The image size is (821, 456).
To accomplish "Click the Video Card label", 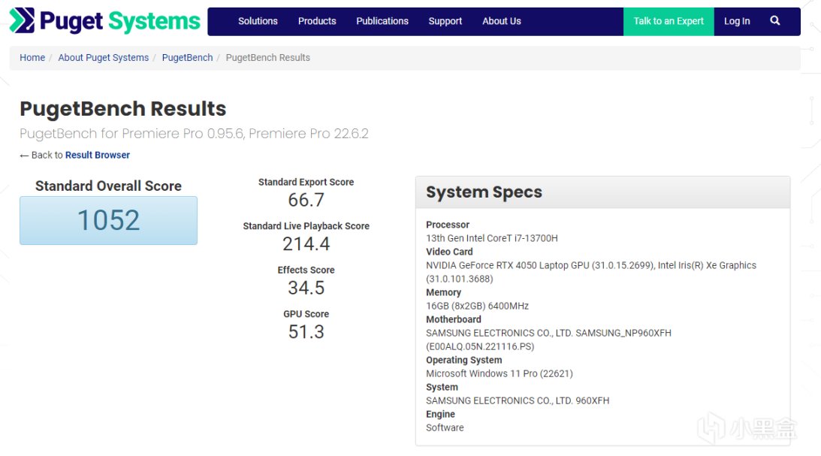I will (449, 252).
